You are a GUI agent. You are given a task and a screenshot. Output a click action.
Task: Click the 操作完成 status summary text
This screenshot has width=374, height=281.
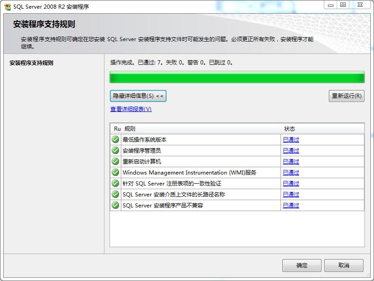171,63
